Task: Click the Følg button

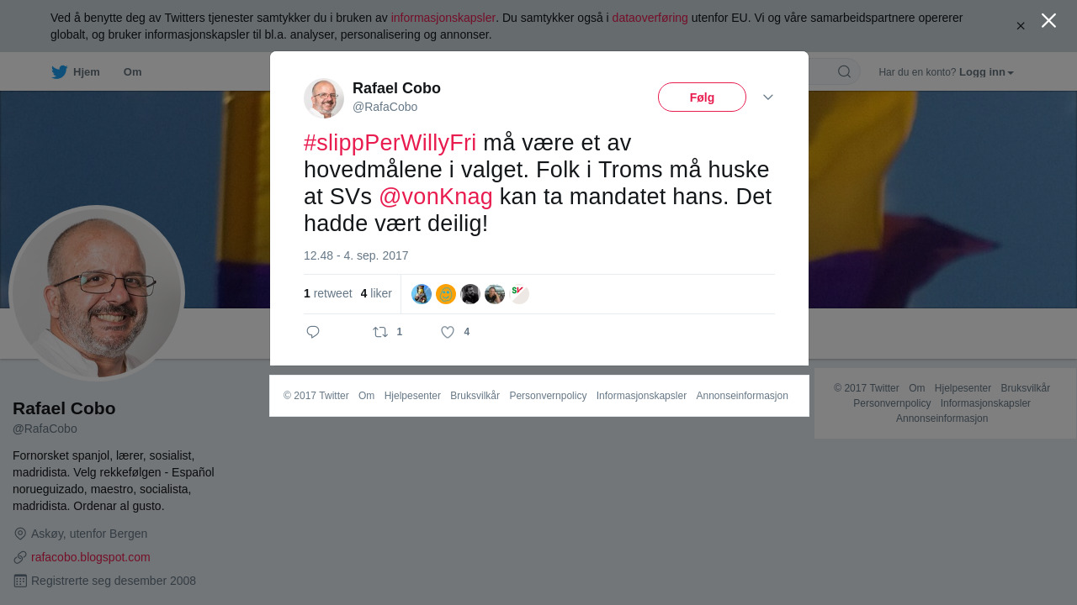Action: coord(702,97)
